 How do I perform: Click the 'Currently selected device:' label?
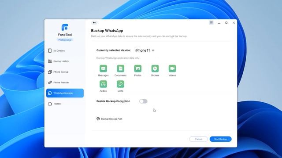coord(114,50)
